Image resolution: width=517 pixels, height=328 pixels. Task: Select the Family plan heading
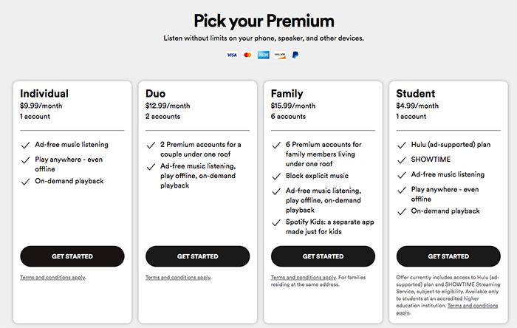[x=289, y=94]
